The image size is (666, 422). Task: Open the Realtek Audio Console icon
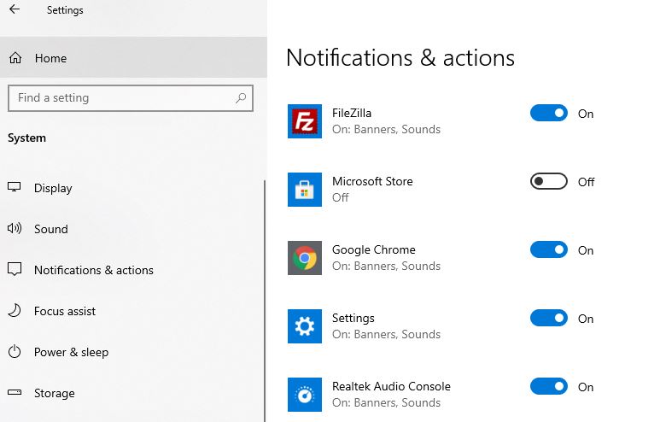[305, 395]
